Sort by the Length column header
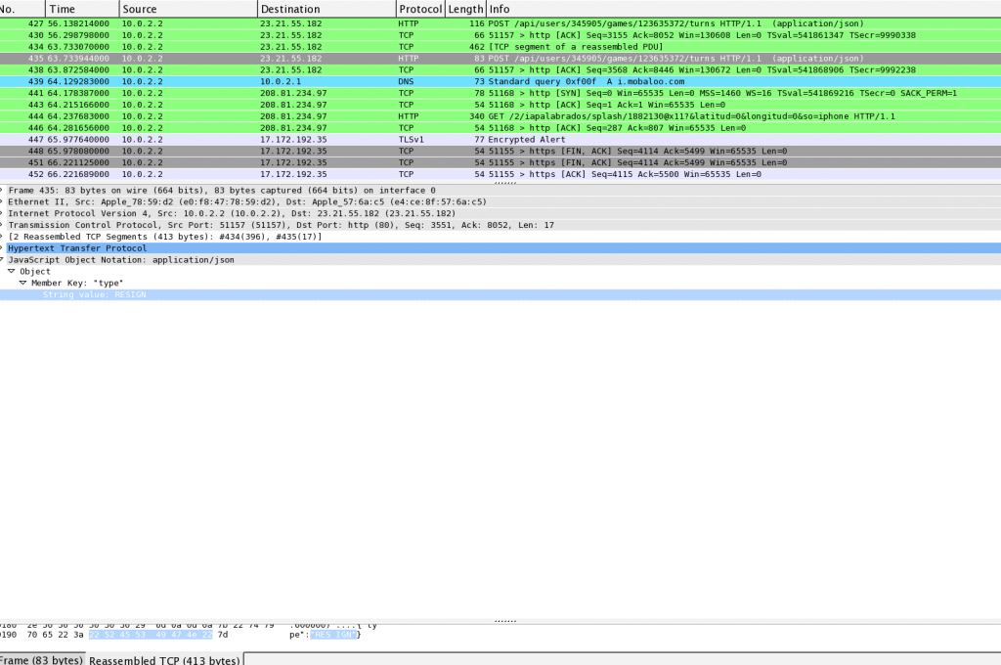 tap(465, 9)
